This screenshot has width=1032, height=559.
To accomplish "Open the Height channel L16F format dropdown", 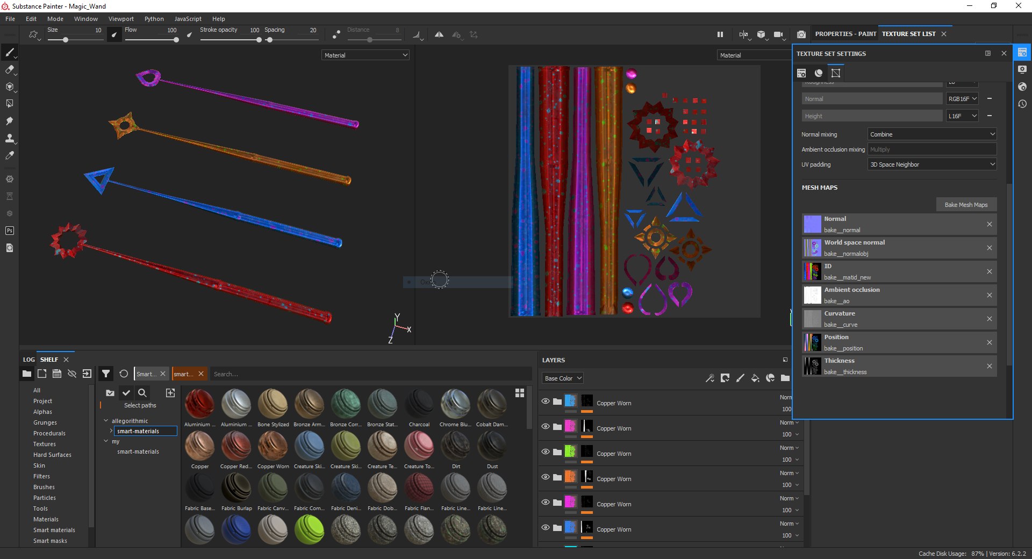I will coord(962,116).
